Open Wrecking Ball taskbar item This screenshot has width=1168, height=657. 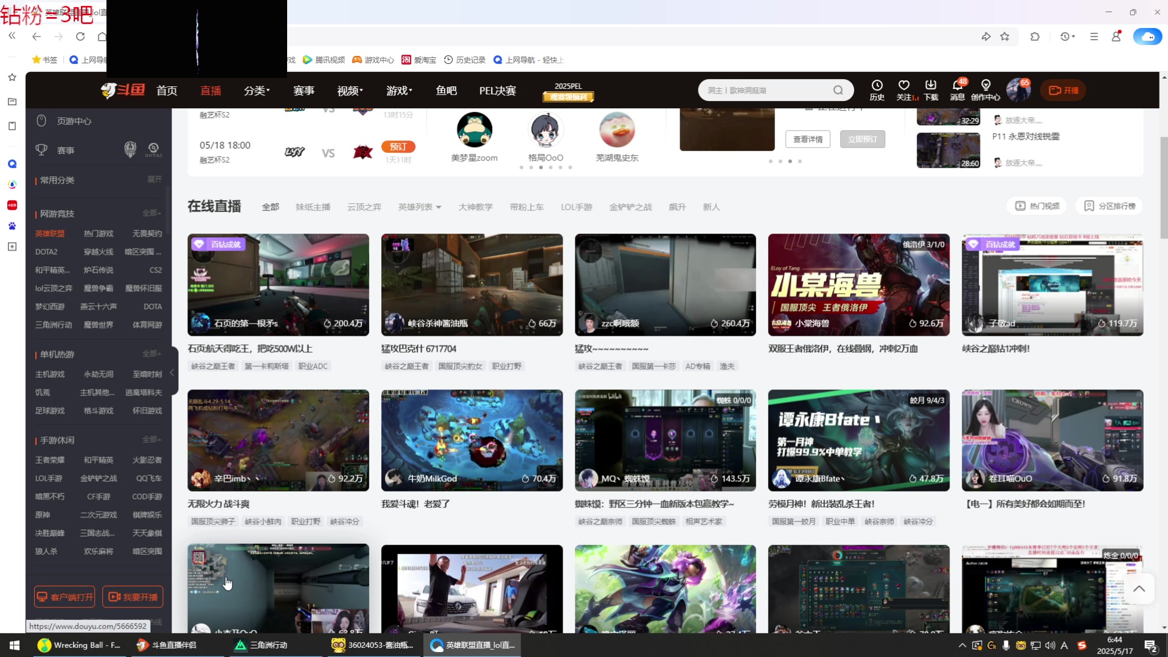pyautogui.click(x=79, y=645)
